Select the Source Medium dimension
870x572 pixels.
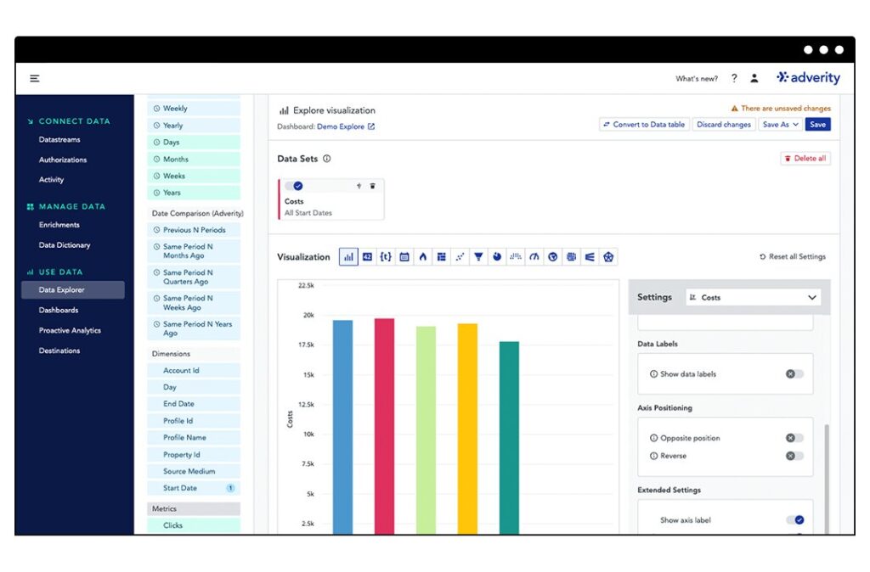[x=194, y=471]
